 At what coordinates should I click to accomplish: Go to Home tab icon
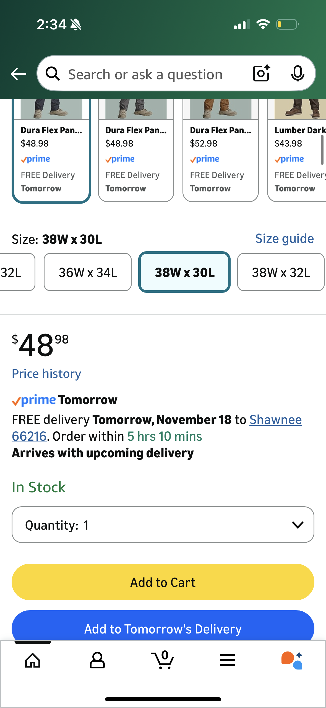pyautogui.click(x=33, y=660)
